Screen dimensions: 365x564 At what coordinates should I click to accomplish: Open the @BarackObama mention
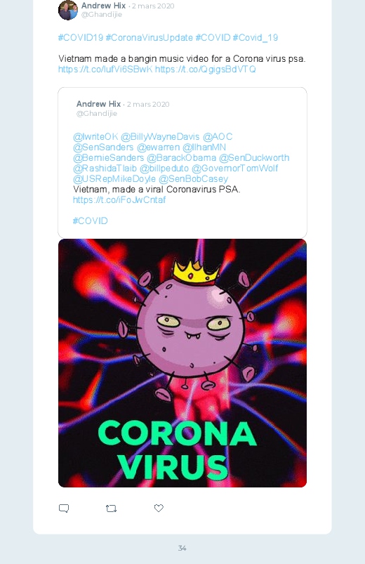point(182,157)
